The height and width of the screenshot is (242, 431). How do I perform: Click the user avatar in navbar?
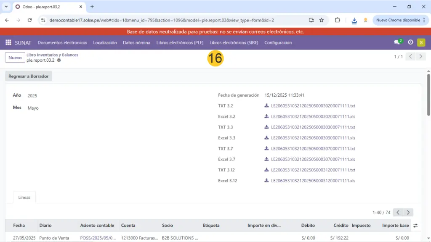[421, 42]
